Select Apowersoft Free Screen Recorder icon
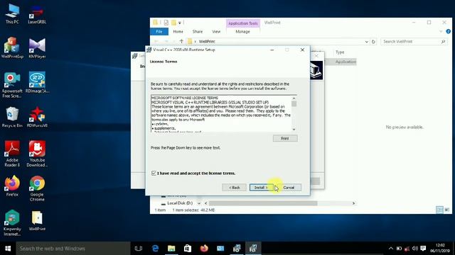455x255 pixels. [x=12, y=85]
